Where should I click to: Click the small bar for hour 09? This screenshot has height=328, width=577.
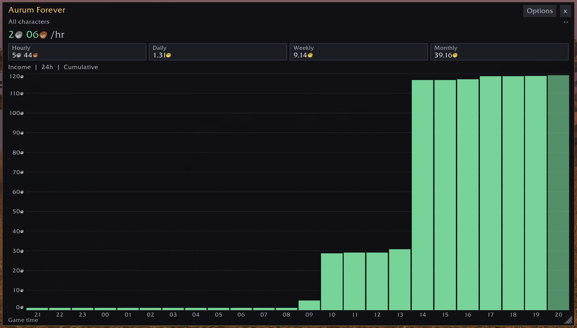[x=309, y=305]
